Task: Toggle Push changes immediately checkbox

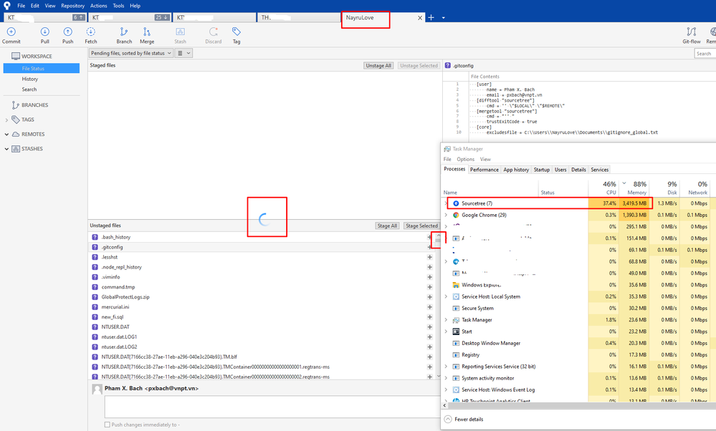Action: [108, 425]
